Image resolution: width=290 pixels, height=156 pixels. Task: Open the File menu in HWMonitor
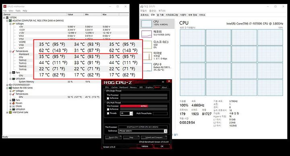pos(5,11)
